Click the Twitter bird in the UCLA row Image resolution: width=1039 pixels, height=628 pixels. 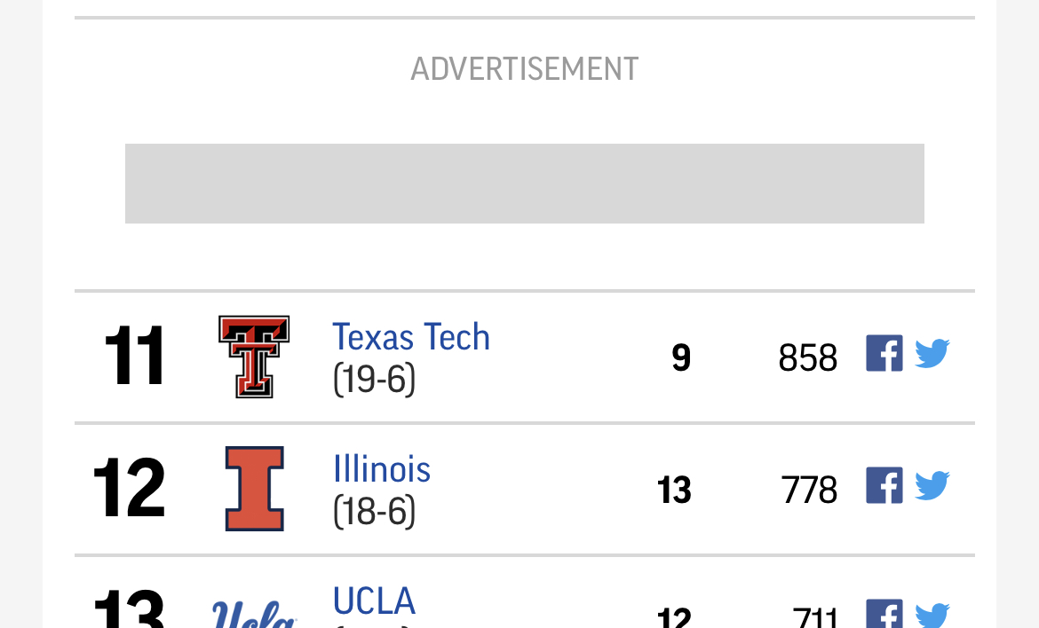[x=932, y=616]
